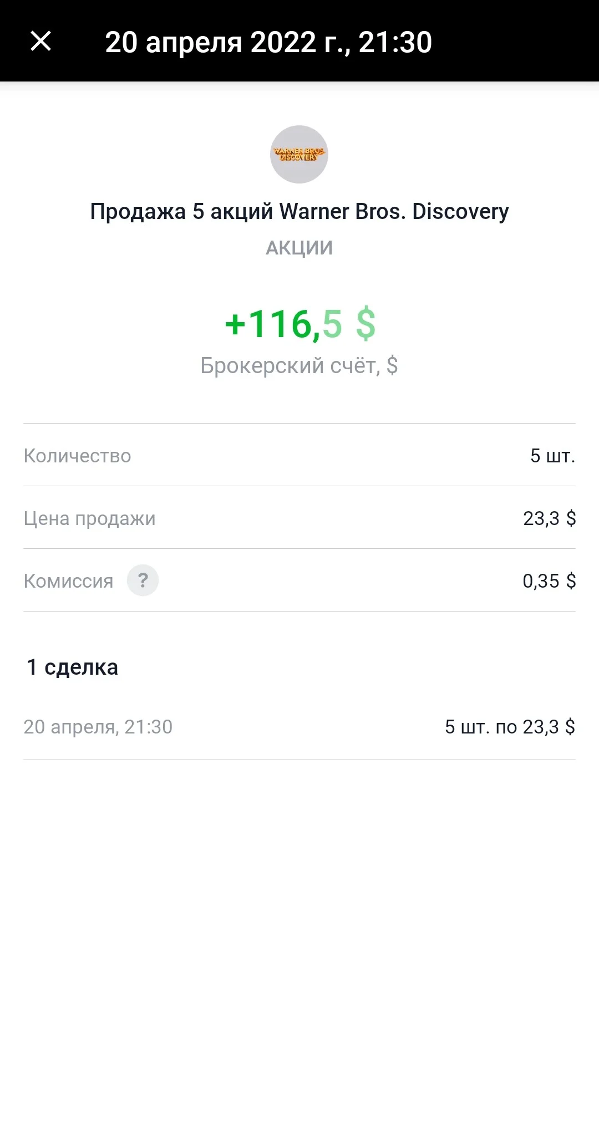Close the transaction details screen
This screenshot has width=599, height=1126.
[x=40, y=41]
